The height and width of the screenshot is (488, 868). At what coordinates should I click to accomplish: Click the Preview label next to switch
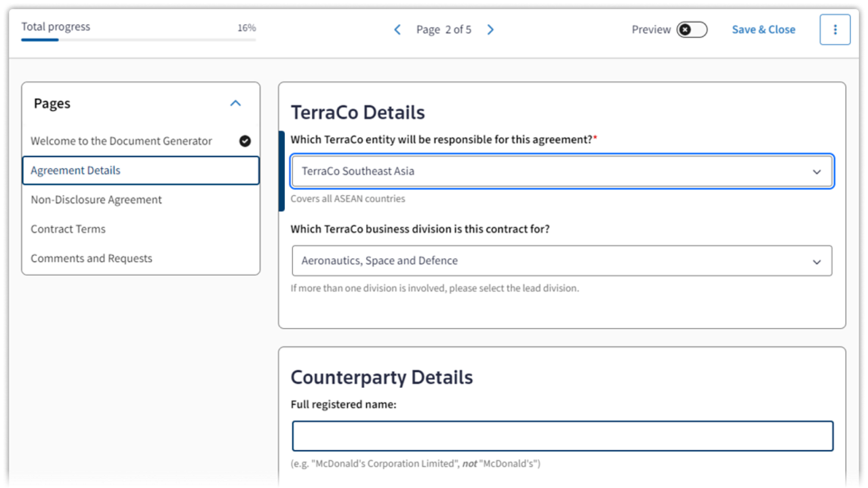[651, 30]
